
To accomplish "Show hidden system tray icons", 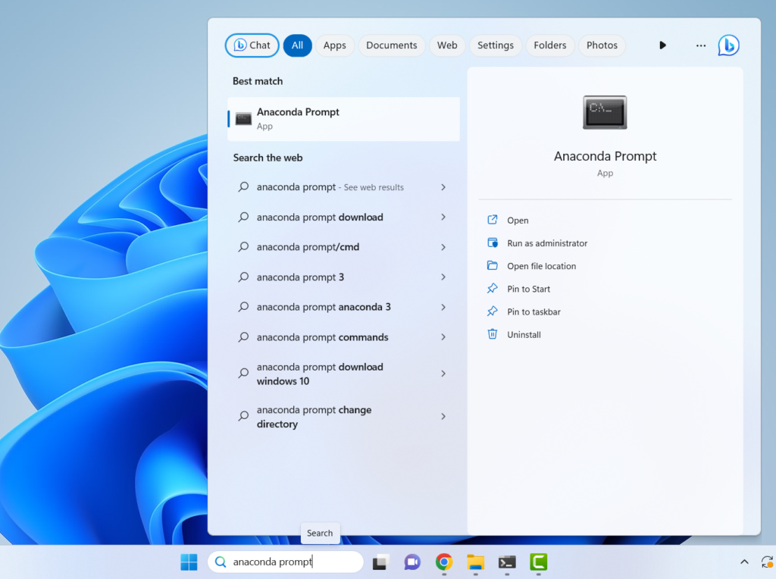I will (x=744, y=562).
